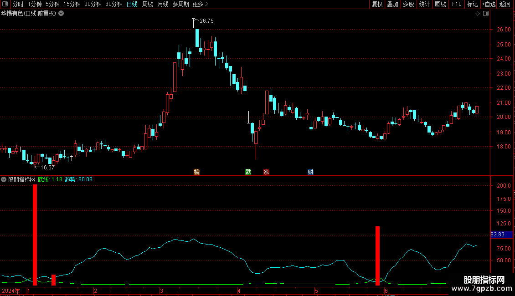Click the tallest red indicator bar
This screenshot has width=515, height=296.
[35, 235]
